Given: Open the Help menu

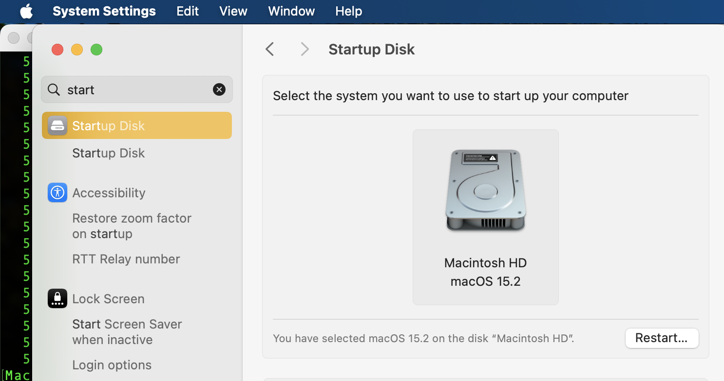Looking at the screenshot, I should [348, 11].
